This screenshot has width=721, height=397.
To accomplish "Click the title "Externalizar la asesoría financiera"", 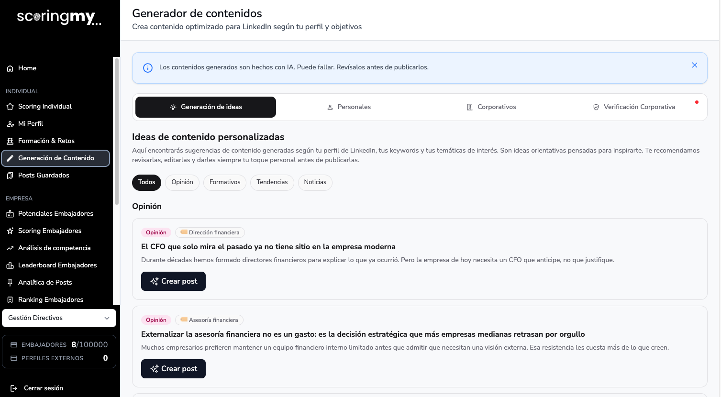I will click(363, 334).
